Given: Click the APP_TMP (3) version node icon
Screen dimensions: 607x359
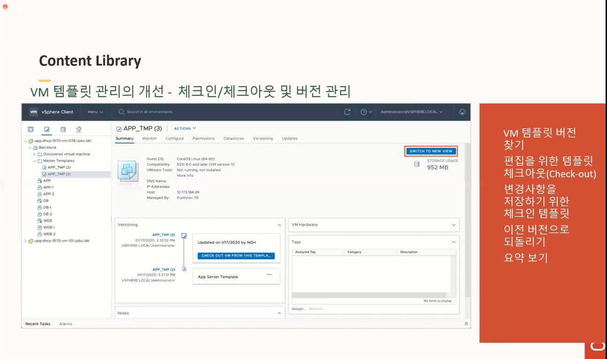Looking at the screenshot, I should tap(184, 235).
